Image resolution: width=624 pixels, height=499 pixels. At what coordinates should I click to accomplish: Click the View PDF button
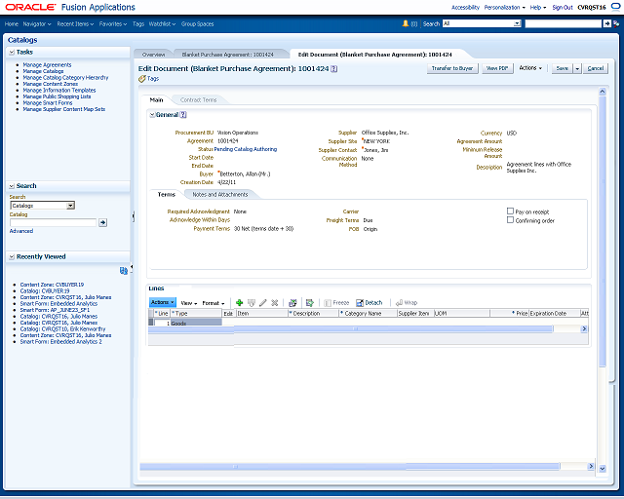497,68
